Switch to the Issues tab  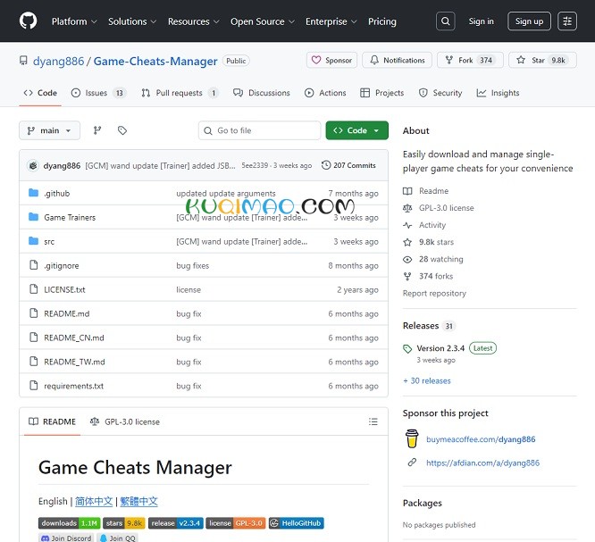98,93
